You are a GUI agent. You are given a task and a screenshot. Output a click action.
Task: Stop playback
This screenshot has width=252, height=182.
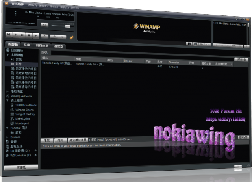coord(29,35)
